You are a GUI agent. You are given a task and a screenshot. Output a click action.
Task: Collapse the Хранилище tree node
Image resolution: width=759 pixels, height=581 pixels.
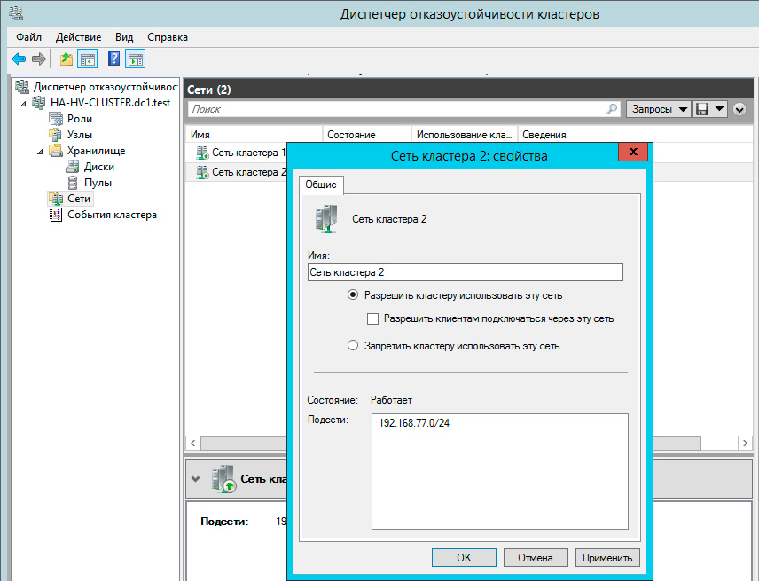tap(40, 151)
